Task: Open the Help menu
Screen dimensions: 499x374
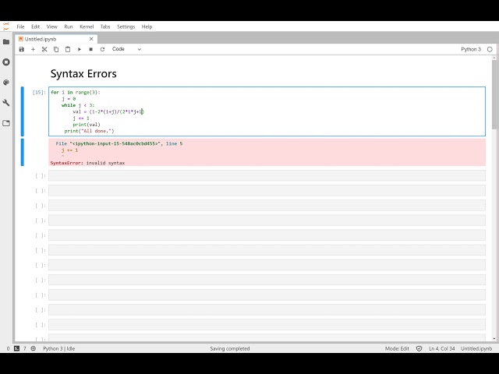Action: click(147, 26)
